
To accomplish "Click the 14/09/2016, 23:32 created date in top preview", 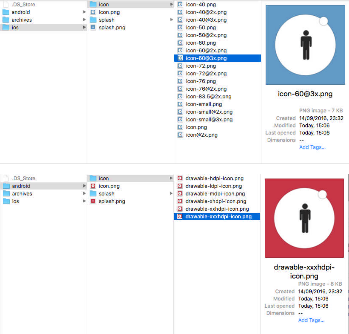I will tap(321, 118).
